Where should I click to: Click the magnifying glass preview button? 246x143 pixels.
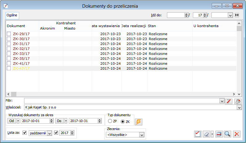(227, 134)
